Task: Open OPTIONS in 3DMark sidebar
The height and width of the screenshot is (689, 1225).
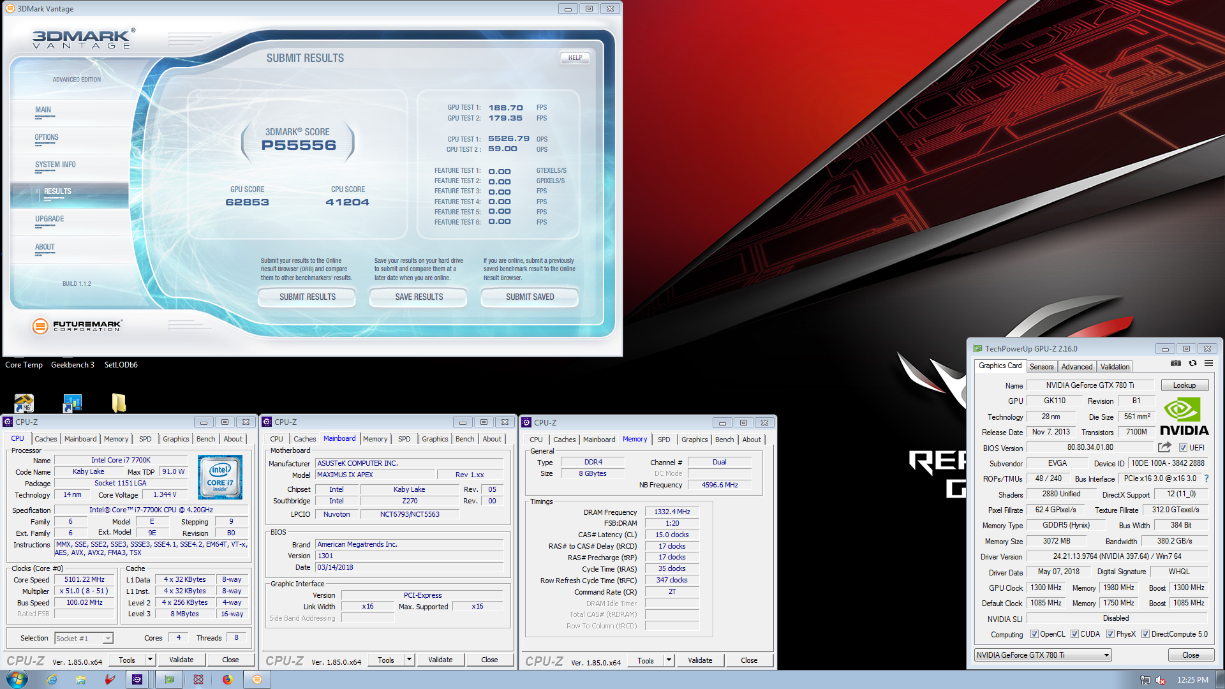Action: [x=47, y=137]
